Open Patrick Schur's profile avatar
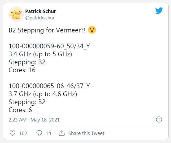Screen dimensions: 171x143 point(16,14)
